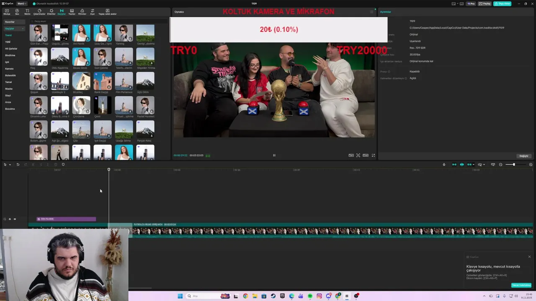The height and width of the screenshot is (301, 536).
Task: Toggle fullscreen preview
Action: tap(373, 155)
